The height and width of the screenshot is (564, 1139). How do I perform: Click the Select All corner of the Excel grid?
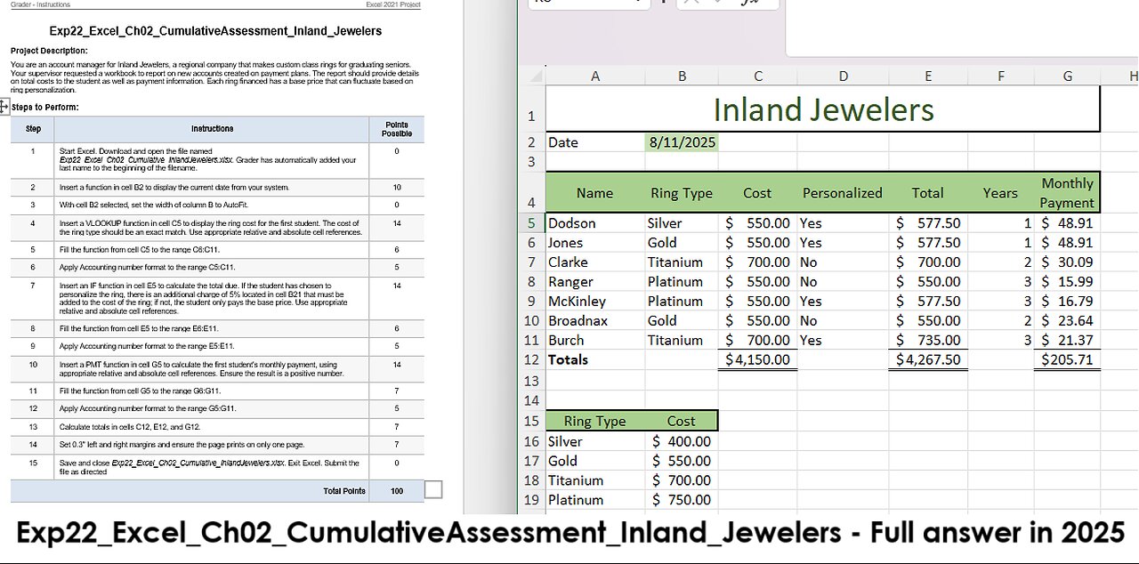click(x=533, y=77)
